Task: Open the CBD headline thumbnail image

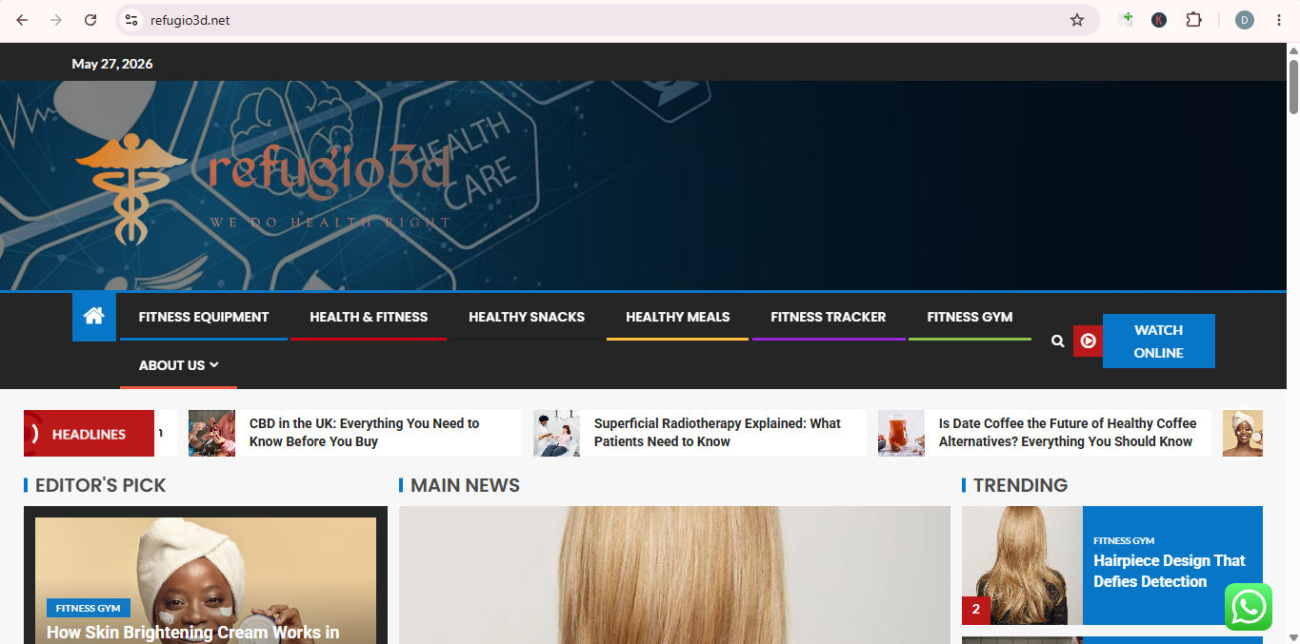Action: [x=211, y=433]
